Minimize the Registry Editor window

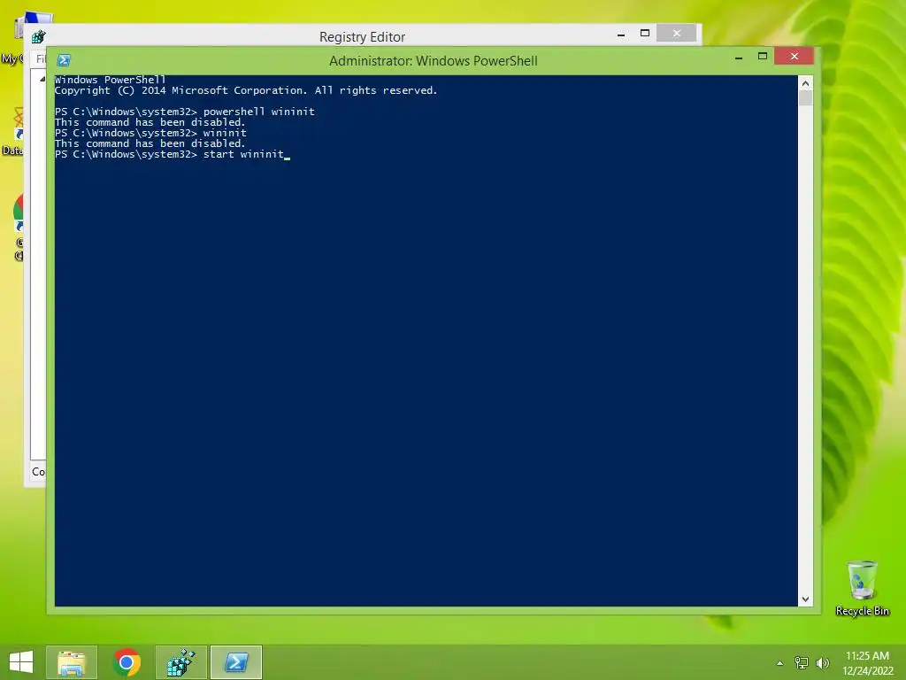click(621, 35)
